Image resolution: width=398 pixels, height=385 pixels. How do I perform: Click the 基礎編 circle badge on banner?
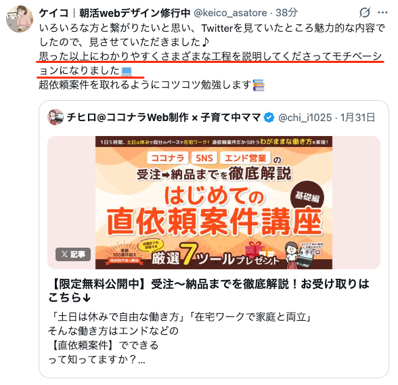(307, 197)
